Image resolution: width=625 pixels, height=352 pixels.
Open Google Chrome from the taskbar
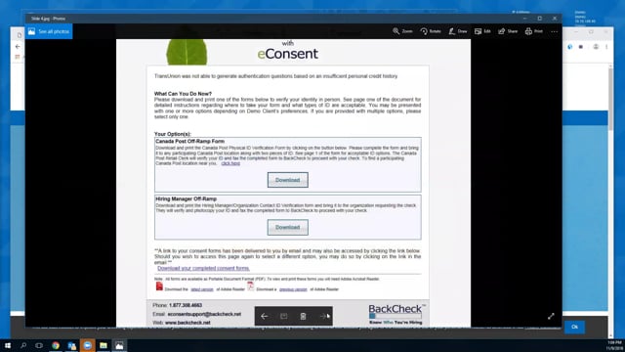(x=56, y=345)
